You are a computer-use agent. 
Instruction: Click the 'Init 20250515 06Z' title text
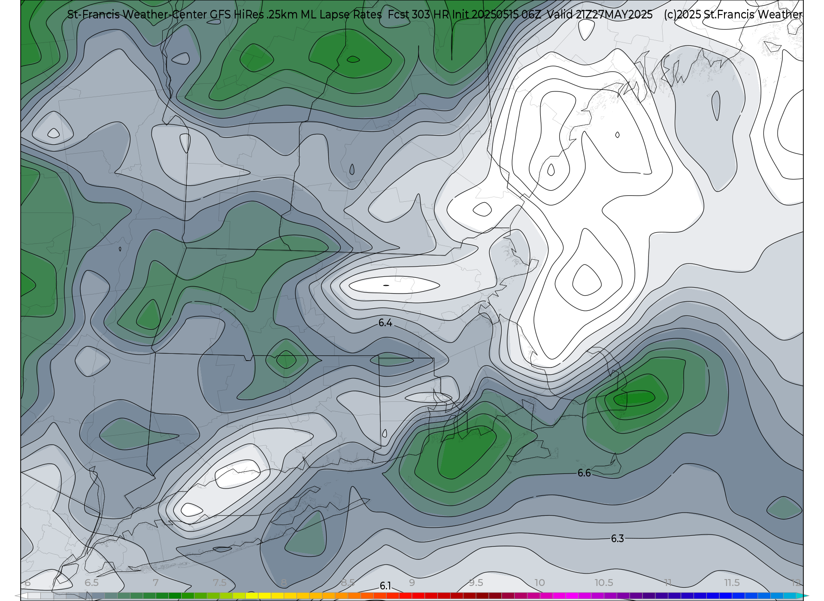497,15
